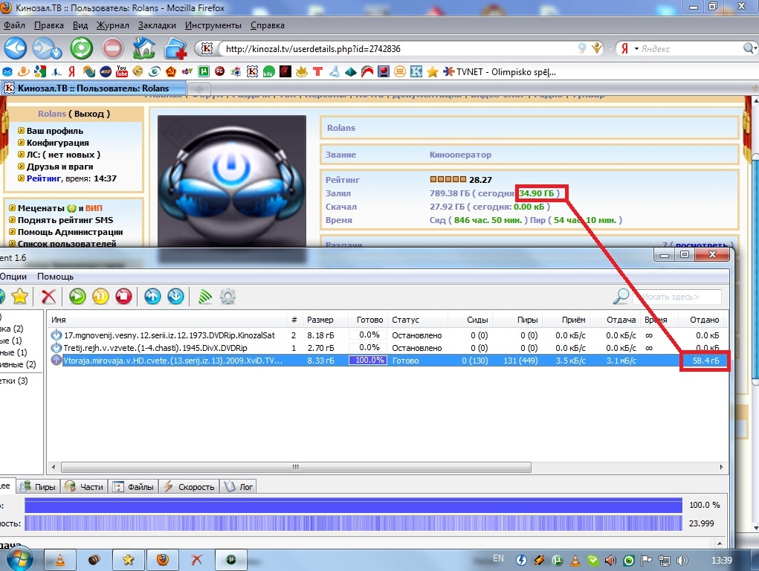Open torrent client settings gear icon
759x571 pixels.
(x=227, y=296)
